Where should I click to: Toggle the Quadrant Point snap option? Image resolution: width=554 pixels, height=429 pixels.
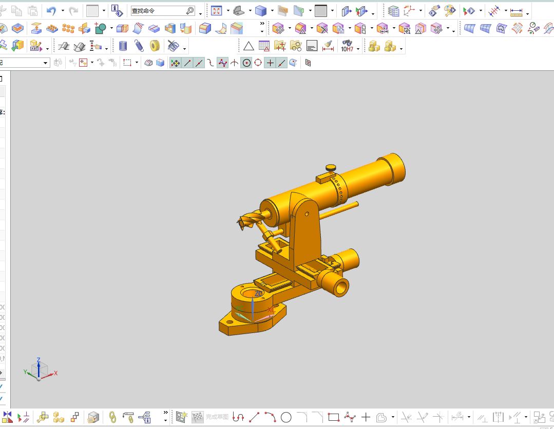click(258, 63)
